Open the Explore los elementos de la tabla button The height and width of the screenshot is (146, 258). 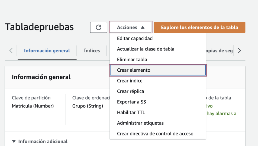199,27
